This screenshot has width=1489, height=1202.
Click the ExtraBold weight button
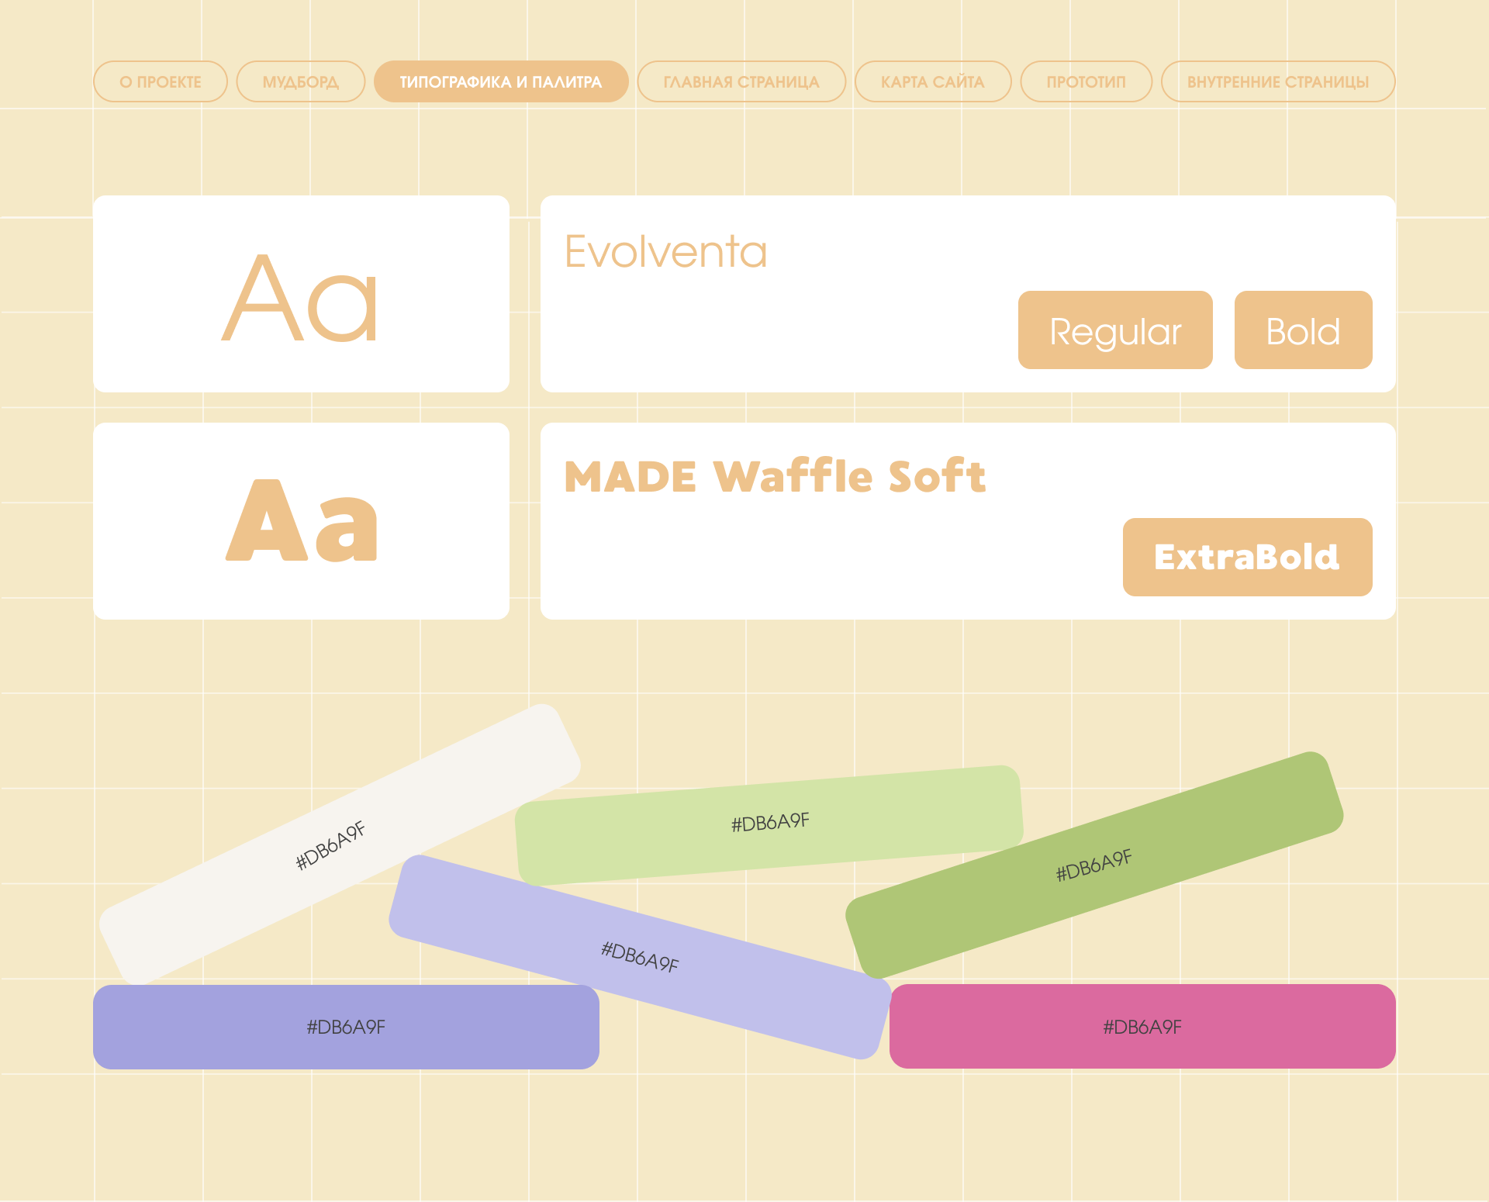point(1247,557)
